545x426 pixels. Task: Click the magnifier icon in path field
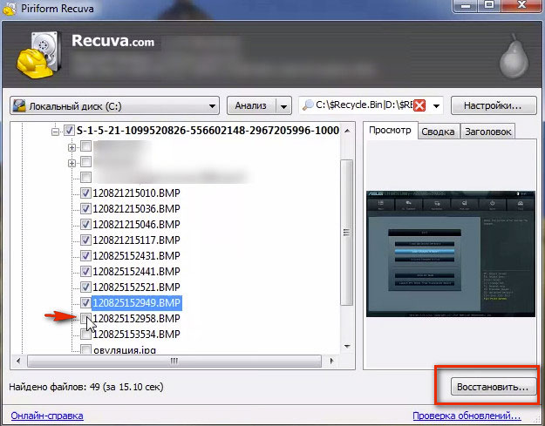tap(307, 106)
